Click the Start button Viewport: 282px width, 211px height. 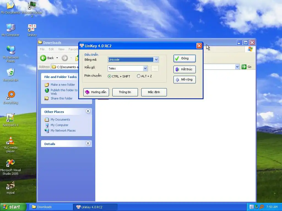(13, 207)
